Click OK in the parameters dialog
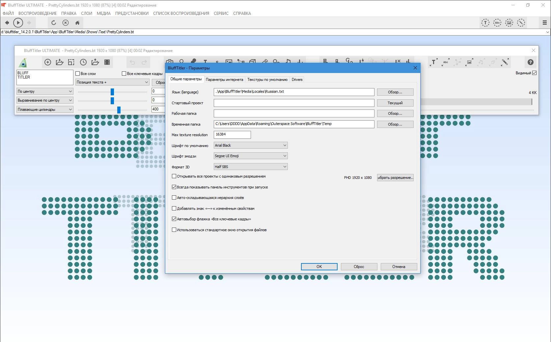The height and width of the screenshot is (342, 551). click(x=319, y=267)
